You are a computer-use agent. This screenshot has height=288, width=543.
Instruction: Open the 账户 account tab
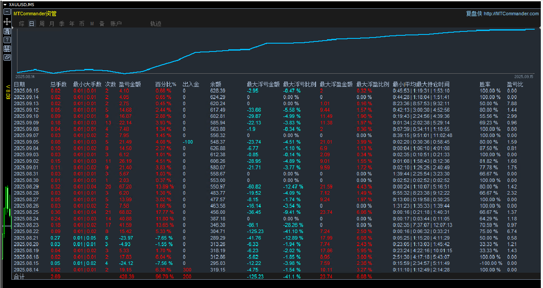[116, 24]
